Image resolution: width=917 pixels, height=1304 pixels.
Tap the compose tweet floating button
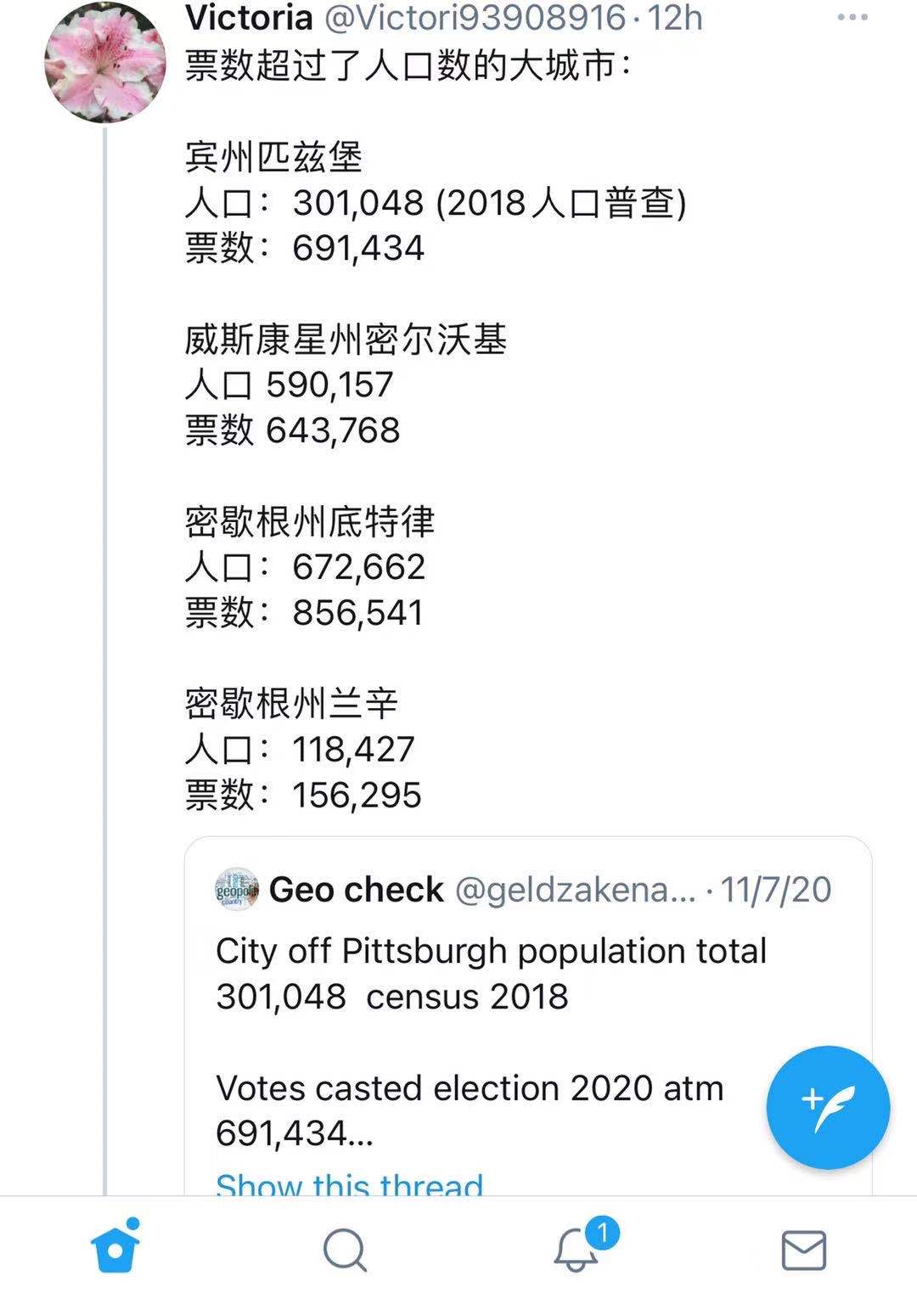828,1107
